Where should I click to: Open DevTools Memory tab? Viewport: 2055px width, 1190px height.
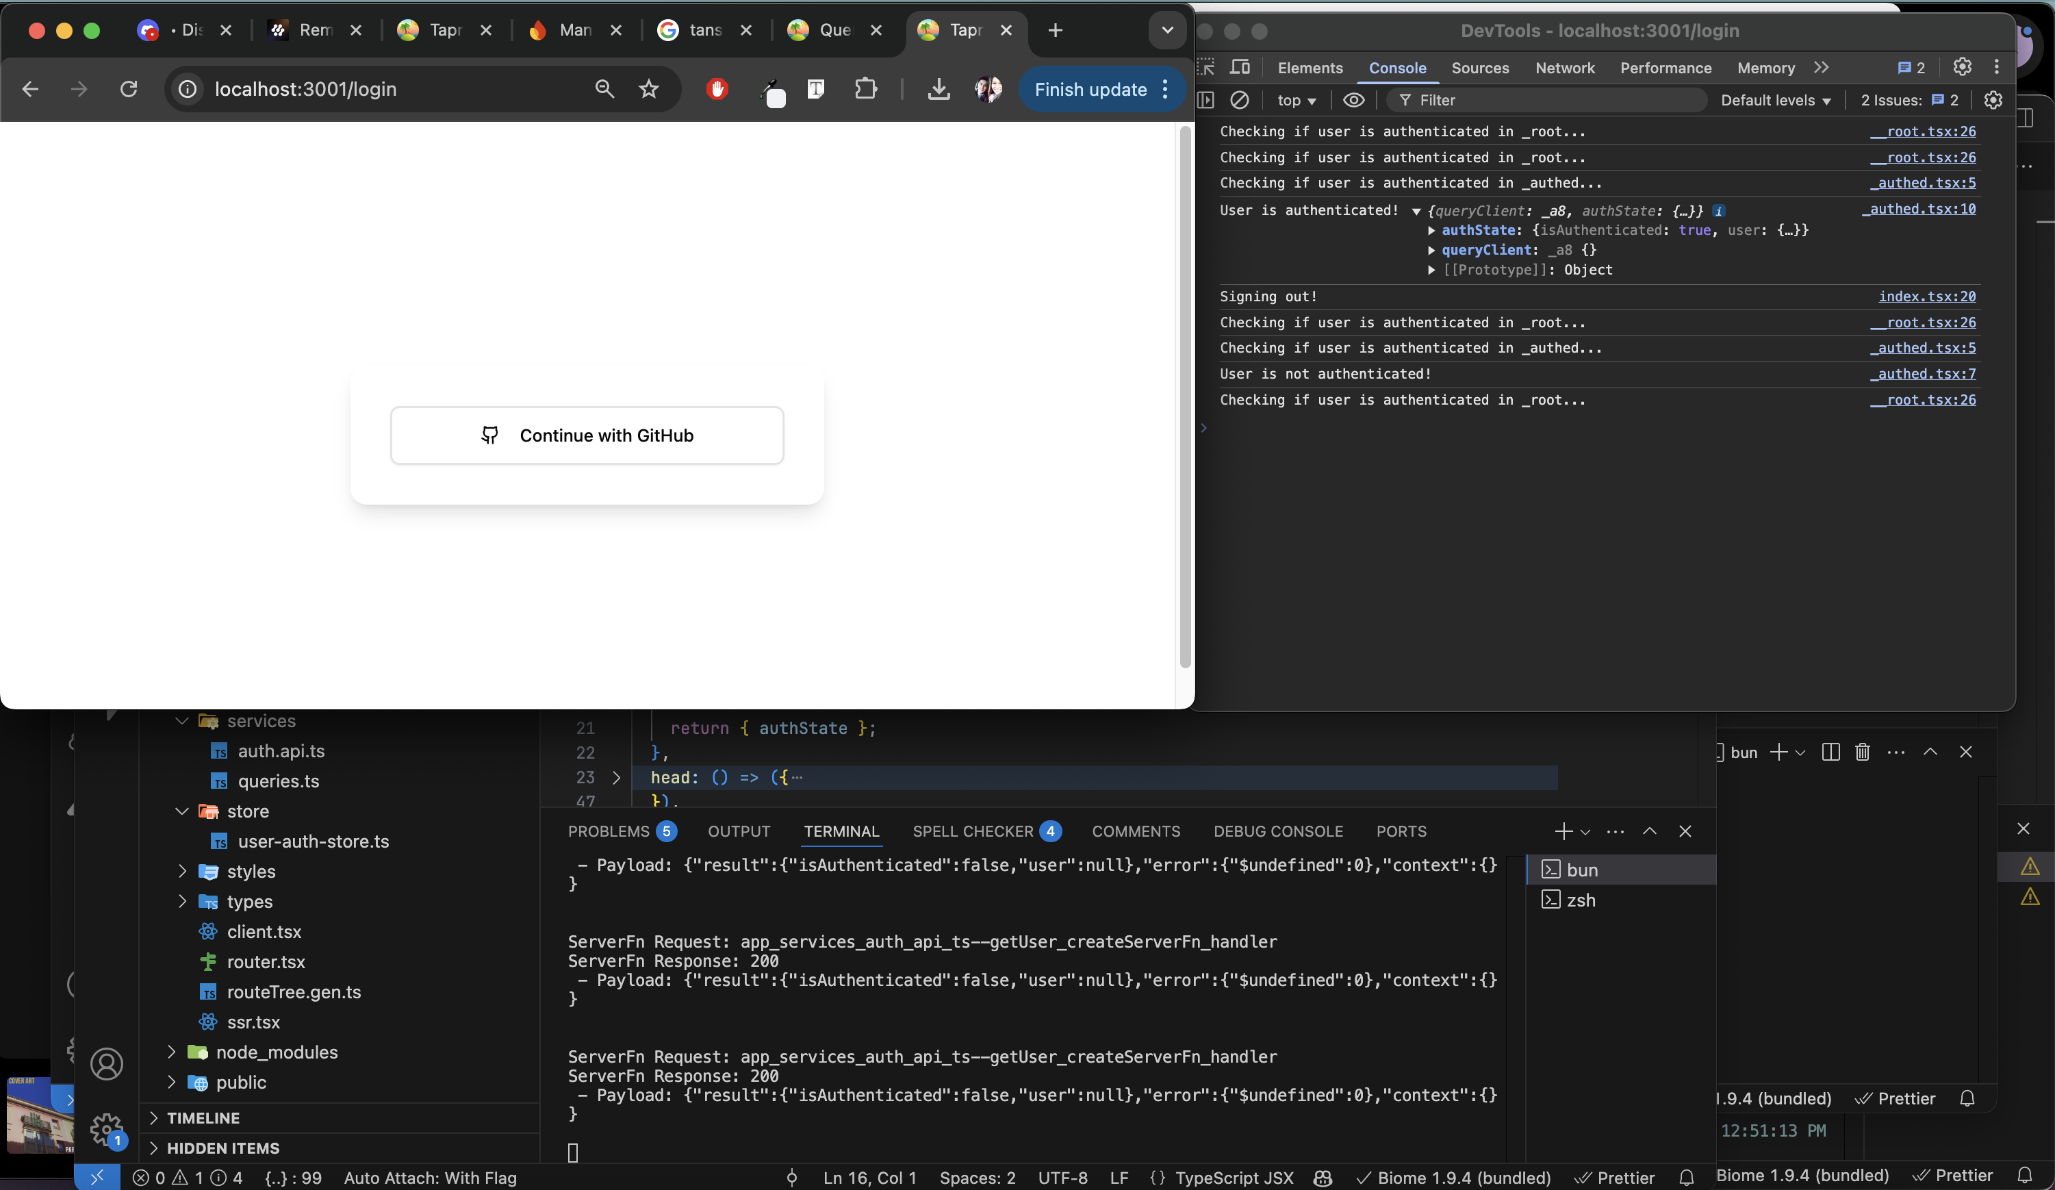pyautogui.click(x=1765, y=68)
